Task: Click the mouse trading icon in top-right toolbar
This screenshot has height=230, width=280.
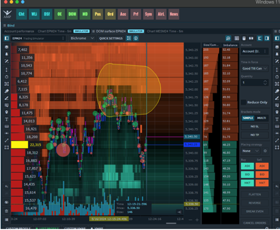Action: 244,38
